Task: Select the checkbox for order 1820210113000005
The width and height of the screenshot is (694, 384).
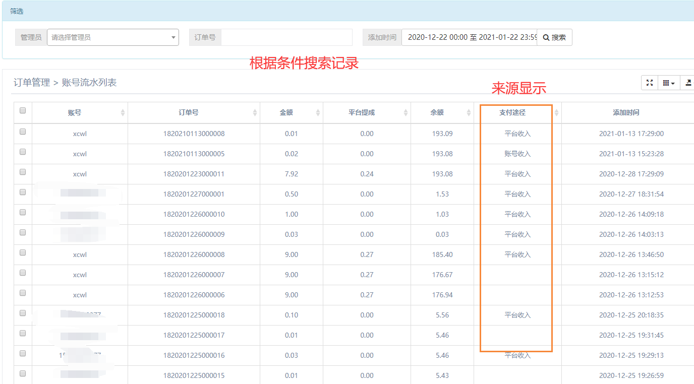Action: coord(23,152)
